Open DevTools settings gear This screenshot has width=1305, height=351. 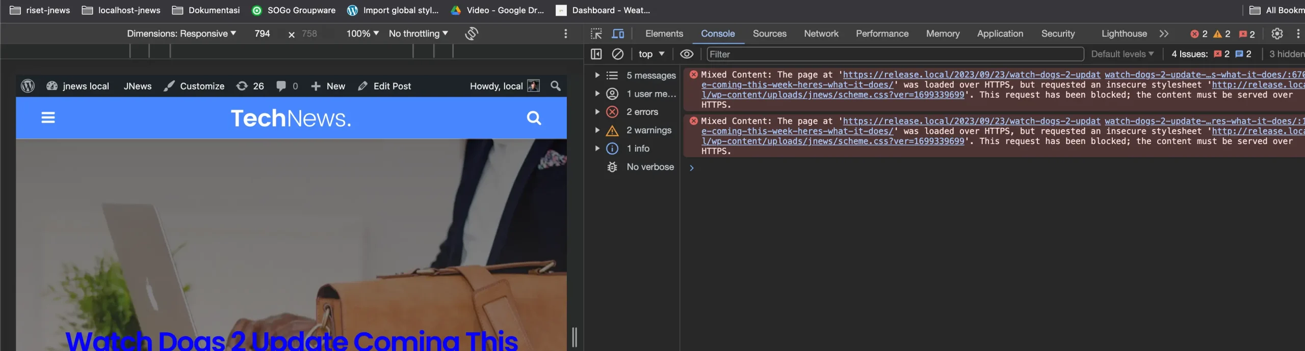tap(1277, 34)
